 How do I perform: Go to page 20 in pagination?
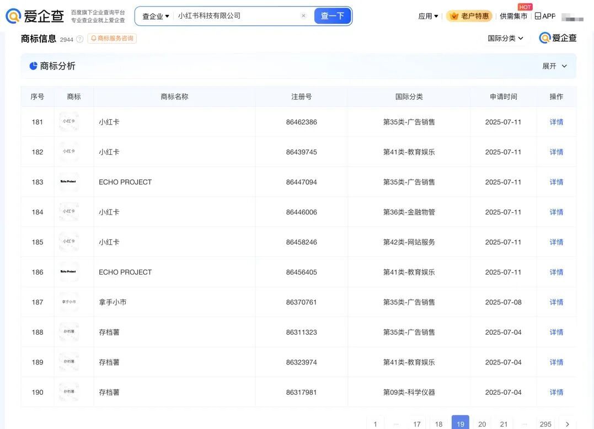click(x=481, y=423)
